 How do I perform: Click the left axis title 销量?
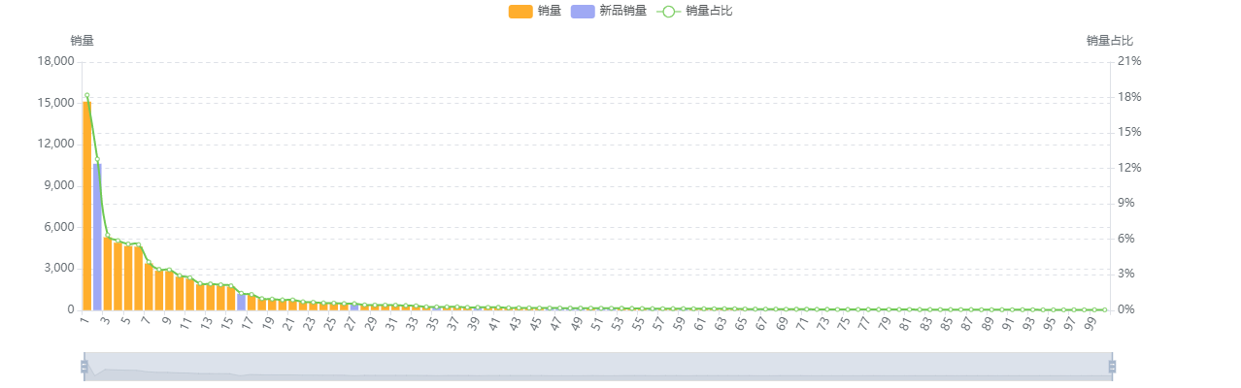(83, 41)
